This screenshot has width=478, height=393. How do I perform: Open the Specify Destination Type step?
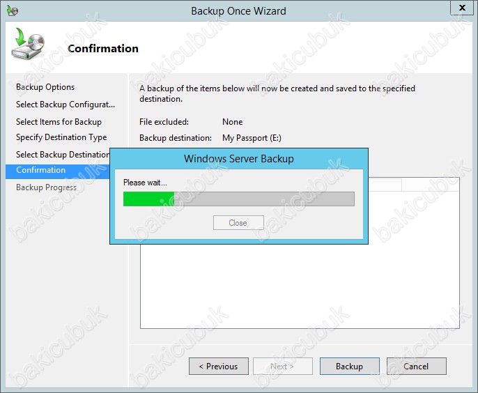61,137
